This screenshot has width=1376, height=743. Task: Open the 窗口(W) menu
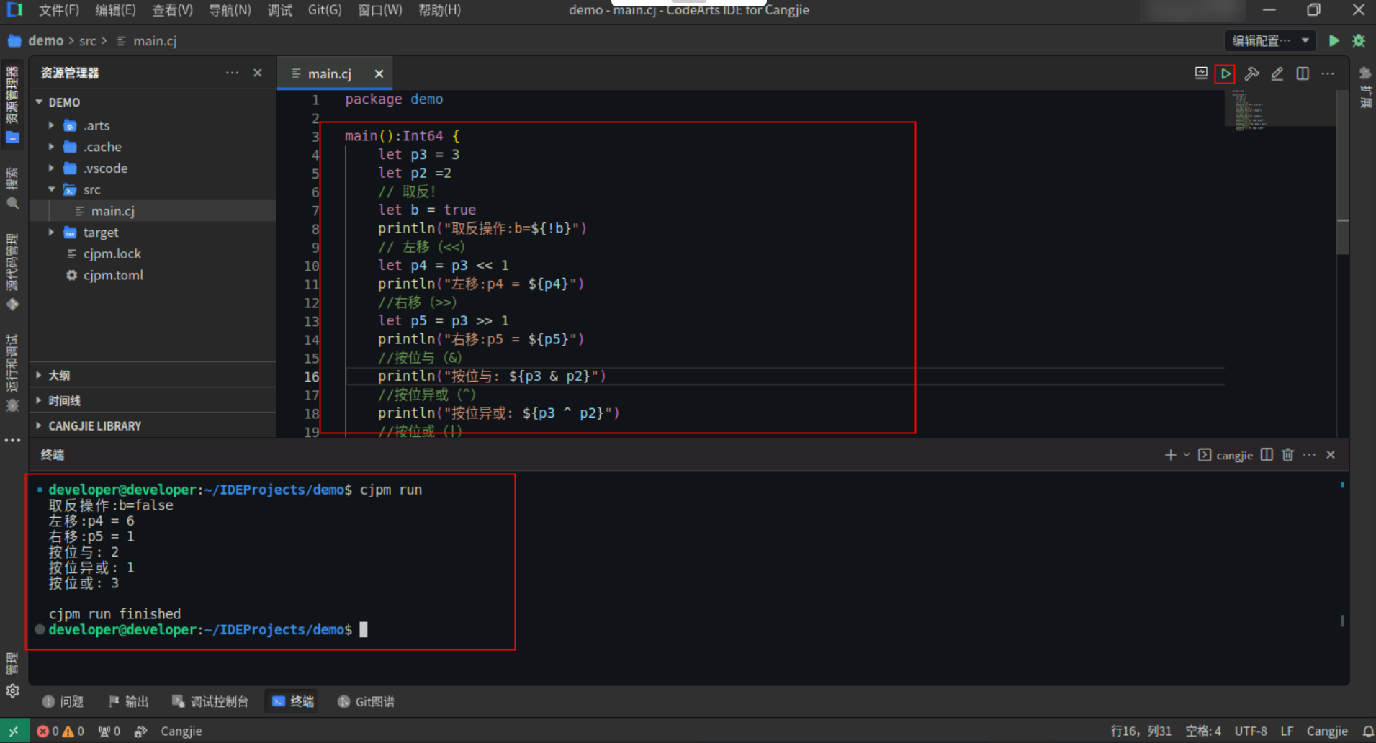[x=379, y=10]
